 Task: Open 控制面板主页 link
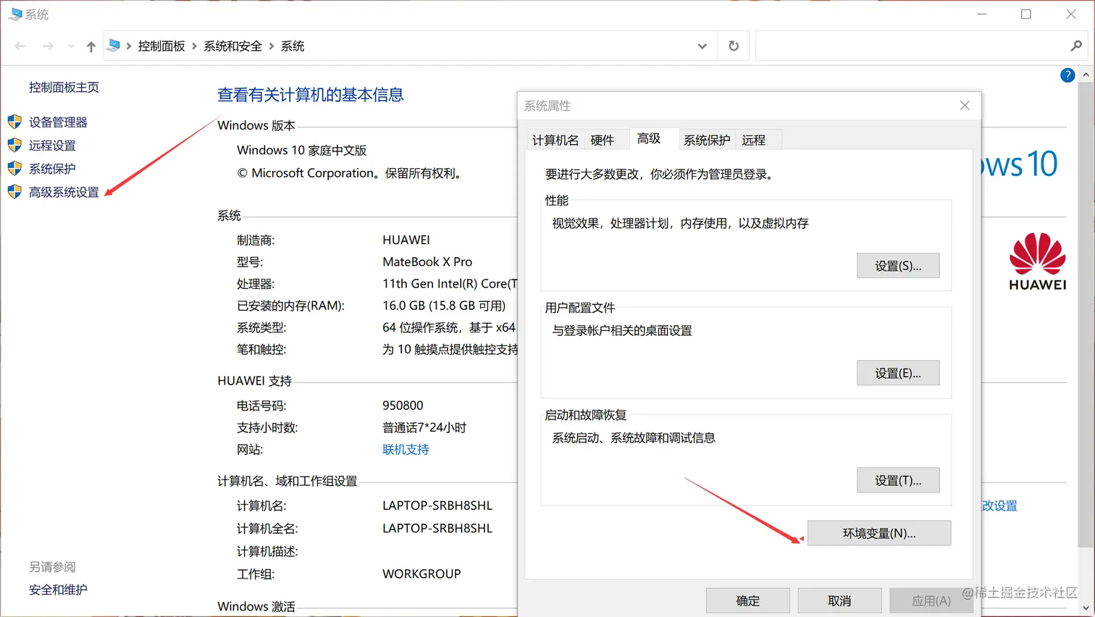[64, 87]
